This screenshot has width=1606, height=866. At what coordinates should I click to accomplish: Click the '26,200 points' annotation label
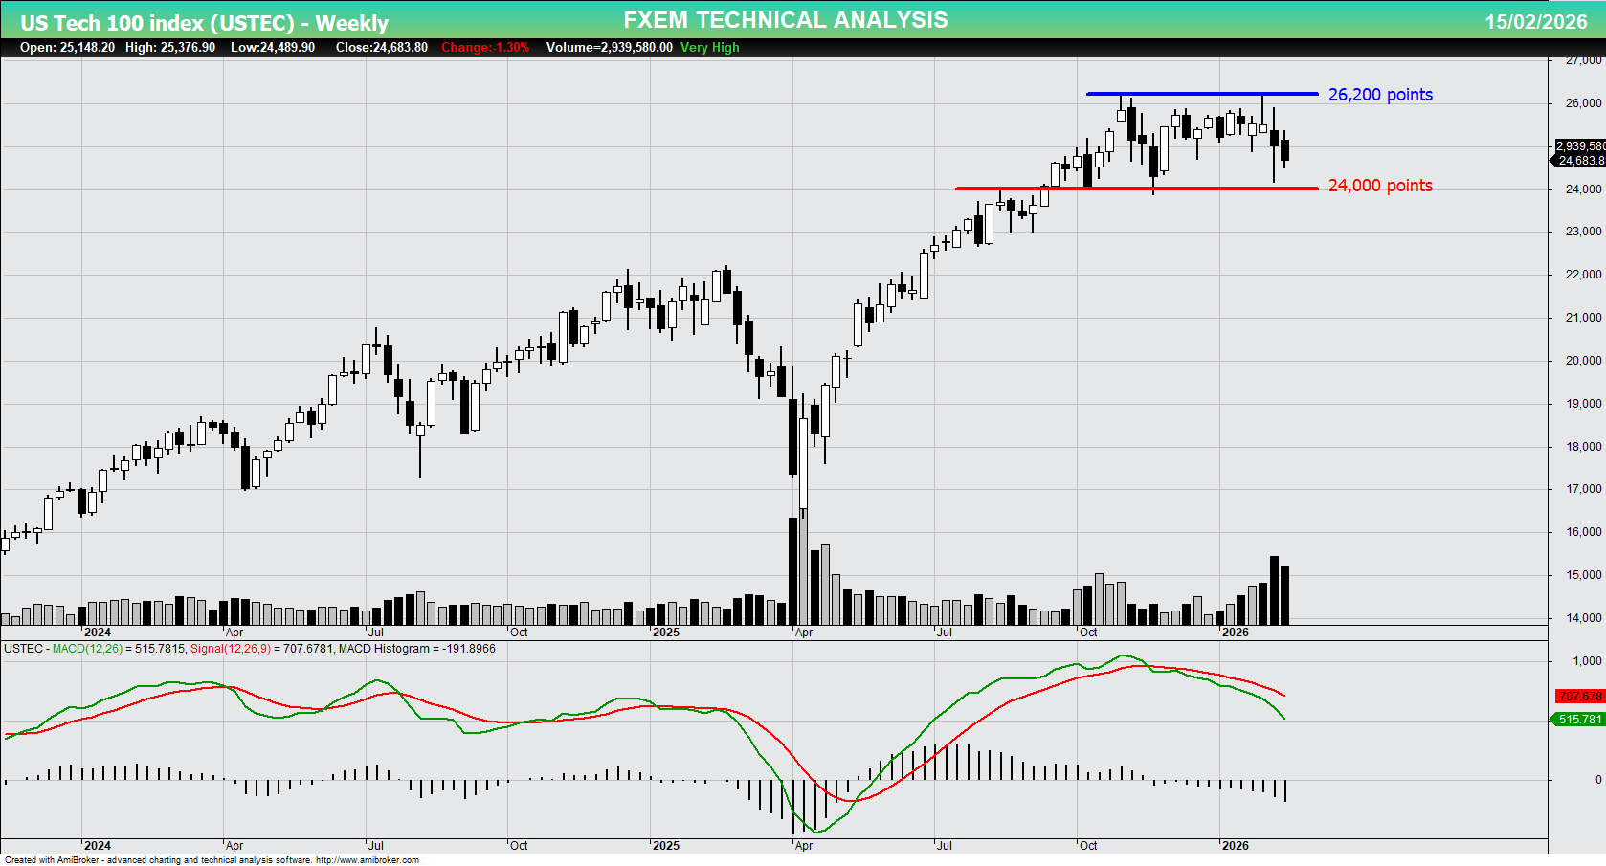coord(1380,95)
